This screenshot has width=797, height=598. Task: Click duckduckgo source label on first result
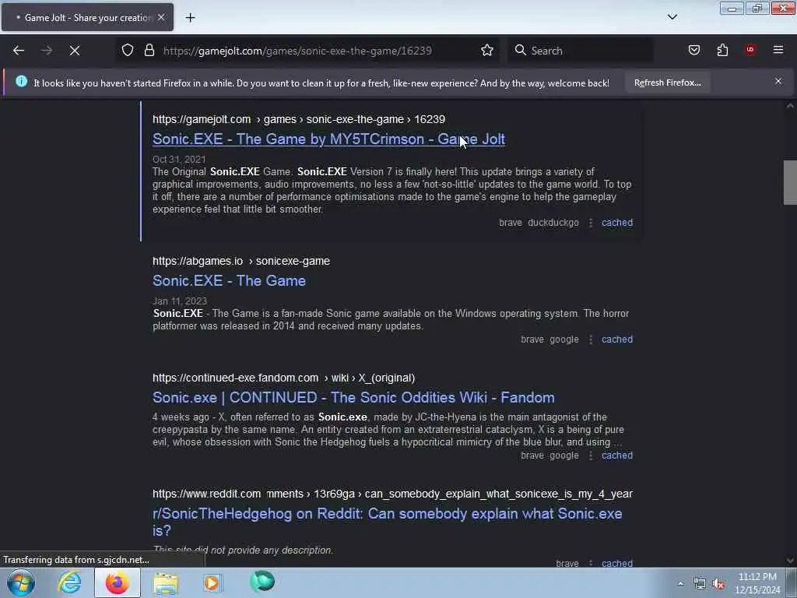pyautogui.click(x=553, y=223)
